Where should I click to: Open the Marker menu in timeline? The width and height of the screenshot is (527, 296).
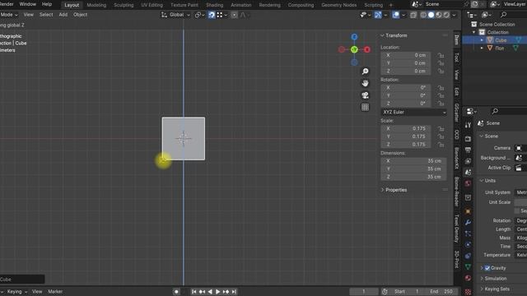pyautogui.click(x=55, y=292)
